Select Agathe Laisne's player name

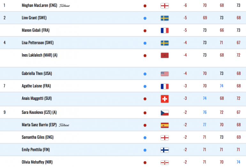pos(36,86)
